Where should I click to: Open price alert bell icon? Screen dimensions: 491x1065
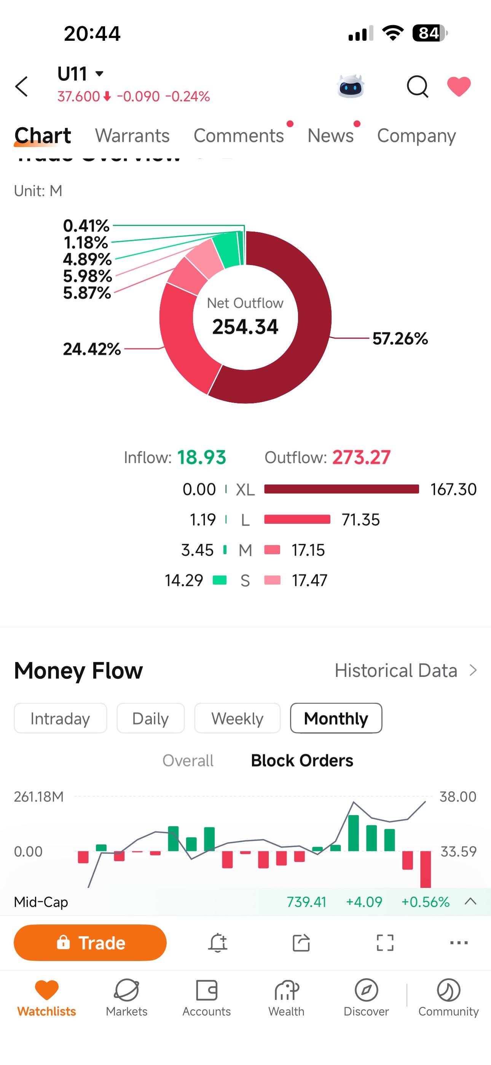point(218,943)
